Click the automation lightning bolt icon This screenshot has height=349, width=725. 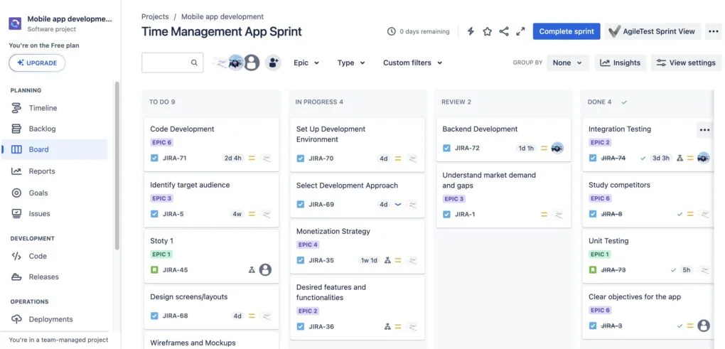pos(471,31)
